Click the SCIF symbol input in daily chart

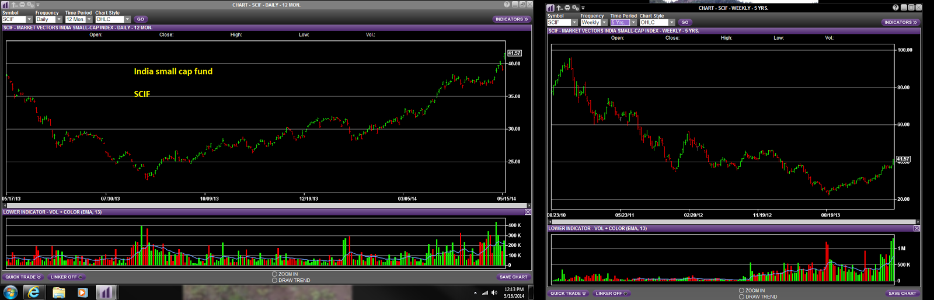[x=14, y=19]
